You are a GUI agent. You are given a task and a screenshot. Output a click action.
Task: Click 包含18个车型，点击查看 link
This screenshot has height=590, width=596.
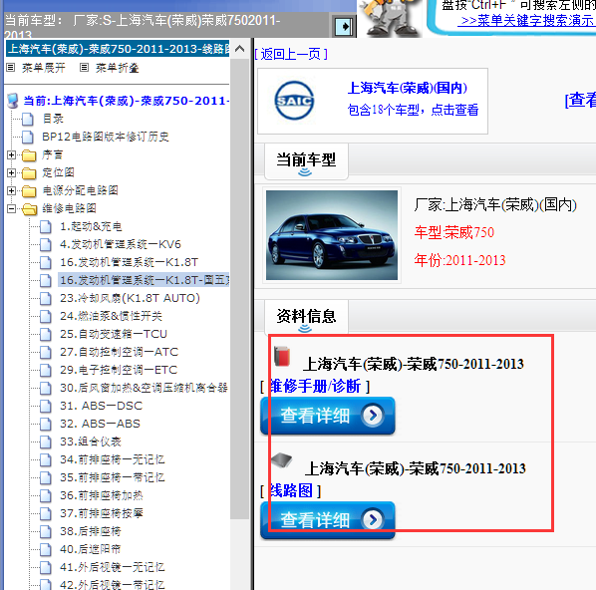(413, 110)
